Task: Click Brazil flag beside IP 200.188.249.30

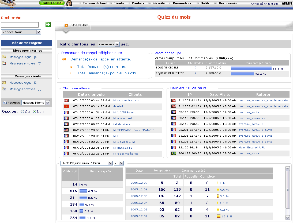Action: click(174, 153)
